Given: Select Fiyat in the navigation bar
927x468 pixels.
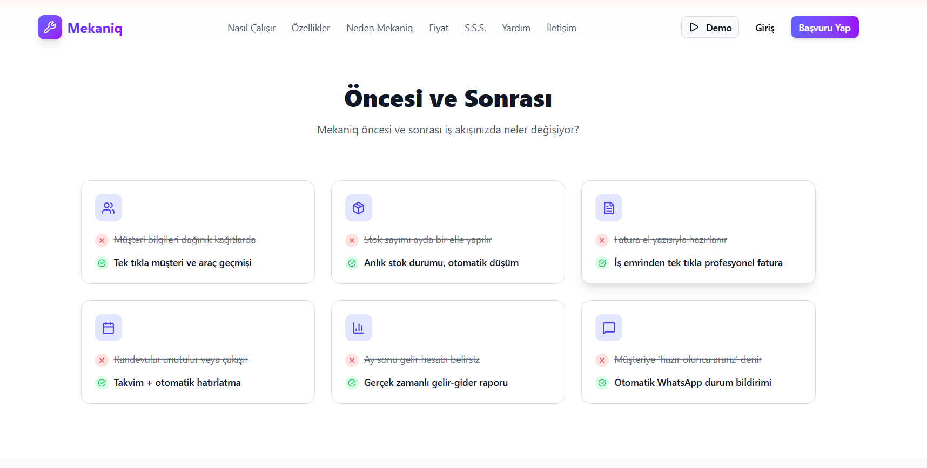Looking at the screenshot, I should pos(439,28).
